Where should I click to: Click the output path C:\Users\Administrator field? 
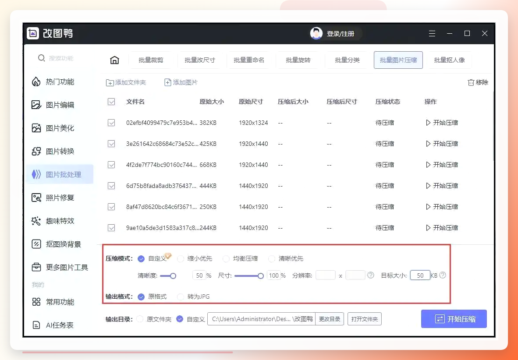pos(261,319)
